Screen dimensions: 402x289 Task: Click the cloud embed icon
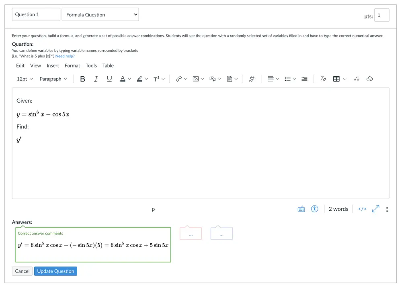[x=369, y=79]
